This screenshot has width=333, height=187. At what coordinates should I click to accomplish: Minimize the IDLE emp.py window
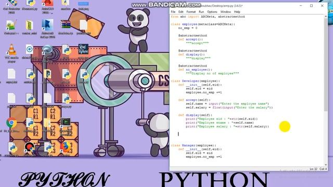coord(301,6)
